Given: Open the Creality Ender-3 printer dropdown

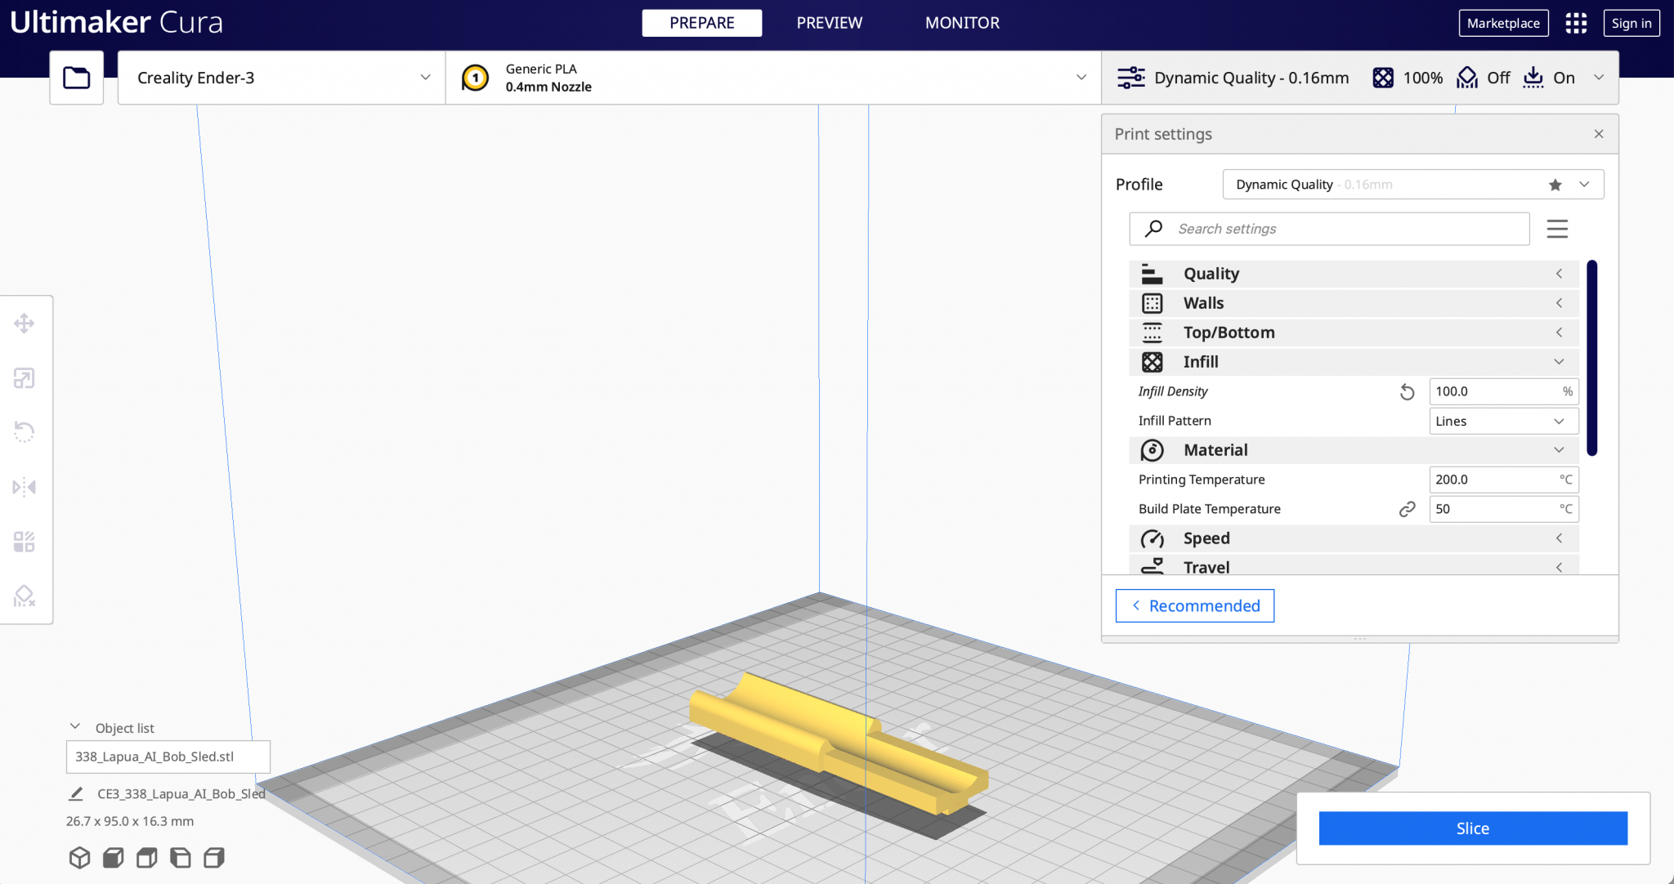Looking at the screenshot, I should tap(282, 78).
